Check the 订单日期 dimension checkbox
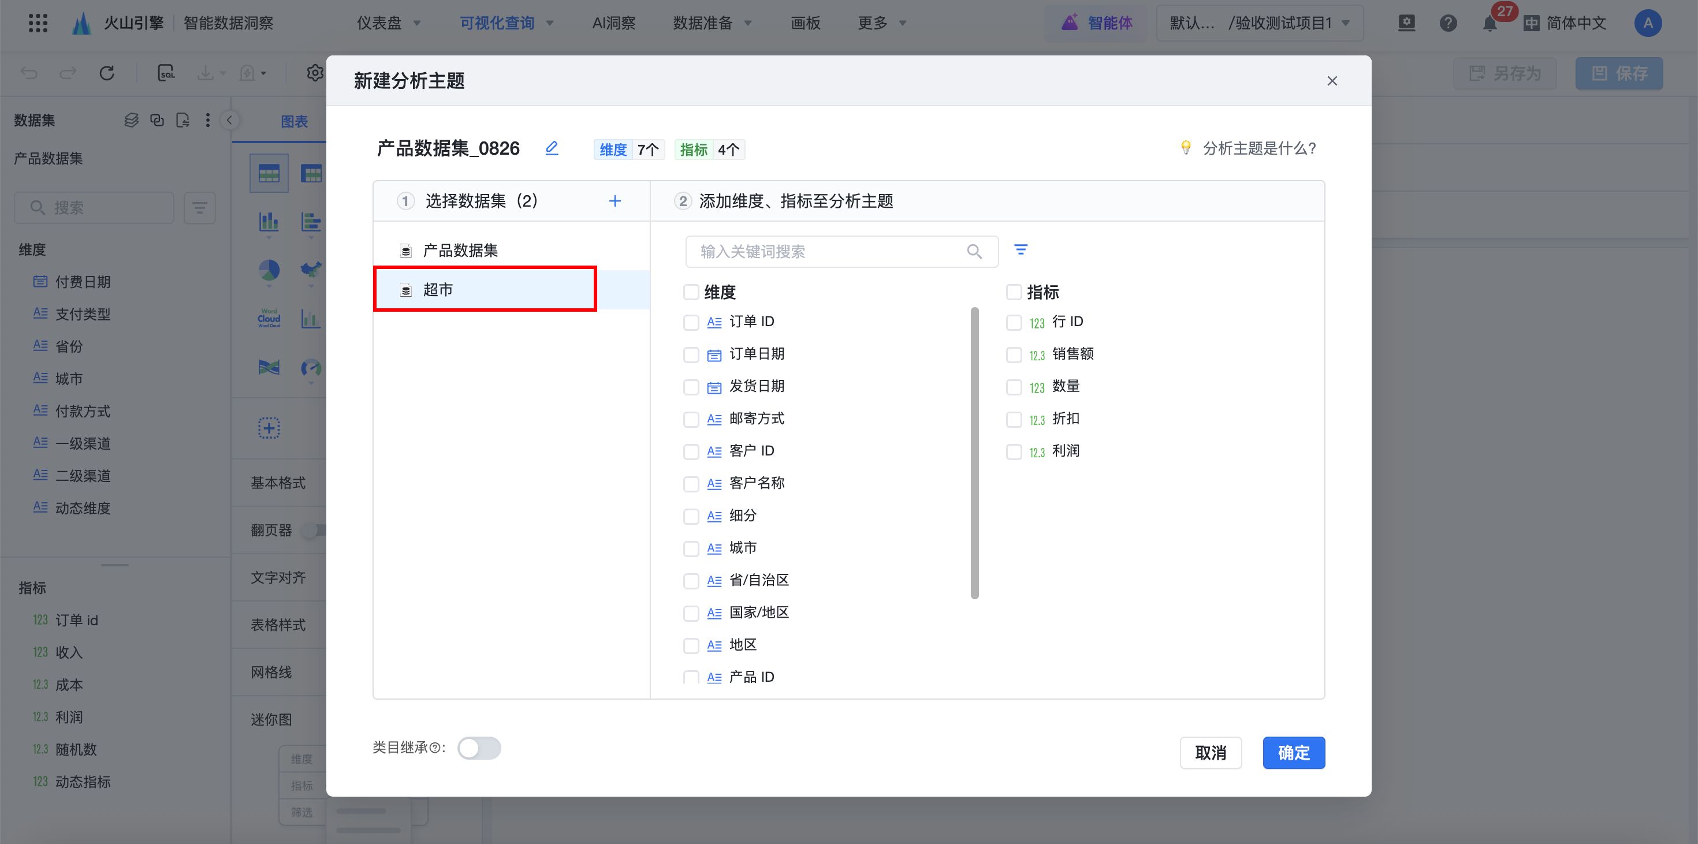Image resolution: width=1698 pixels, height=844 pixels. 691,354
